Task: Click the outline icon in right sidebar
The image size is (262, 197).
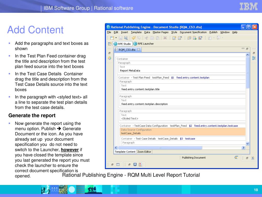Action: click(x=254, y=58)
